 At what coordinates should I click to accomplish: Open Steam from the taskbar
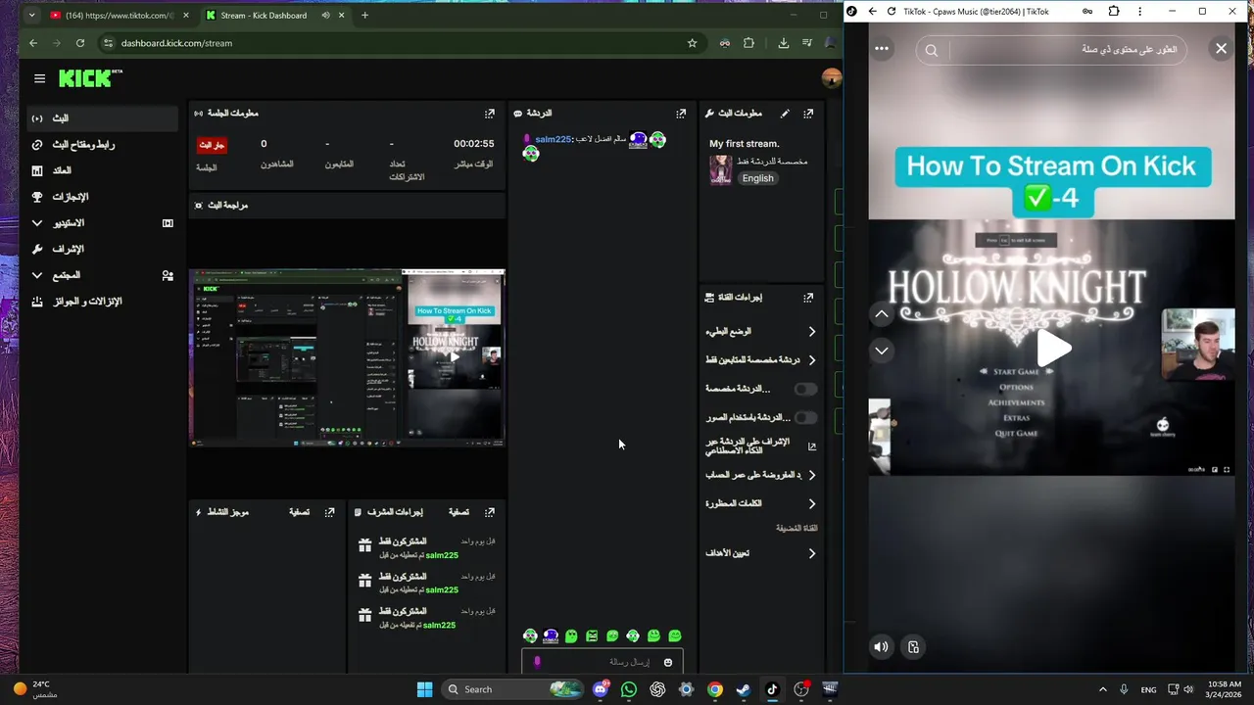744,689
